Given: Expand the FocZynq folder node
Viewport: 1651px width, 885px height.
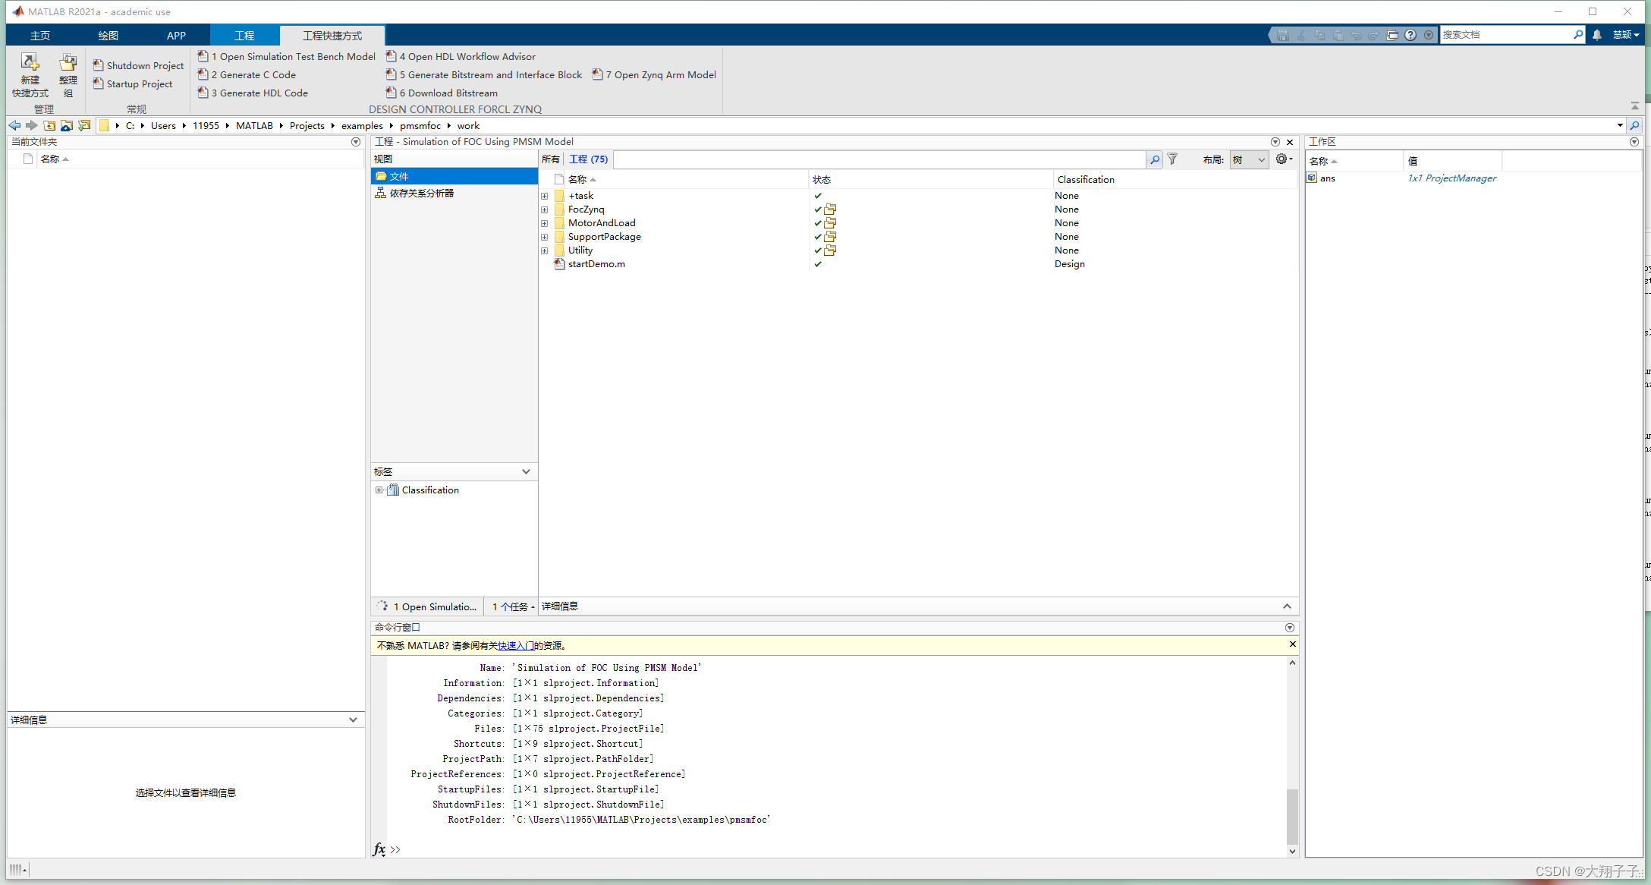Looking at the screenshot, I should point(545,209).
